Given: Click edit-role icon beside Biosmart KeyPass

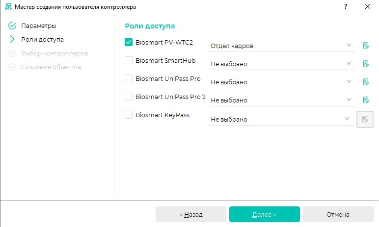Looking at the screenshot, I should pos(365,119).
